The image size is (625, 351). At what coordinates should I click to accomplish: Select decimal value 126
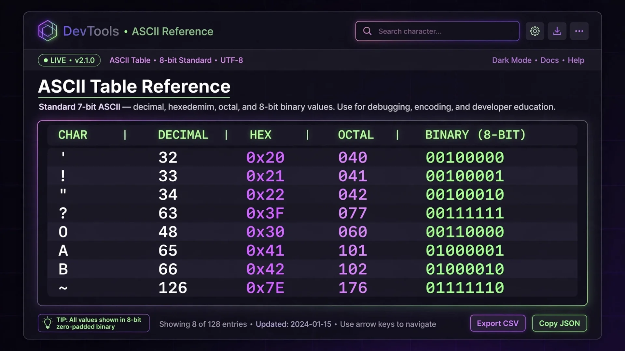click(173, 288)
